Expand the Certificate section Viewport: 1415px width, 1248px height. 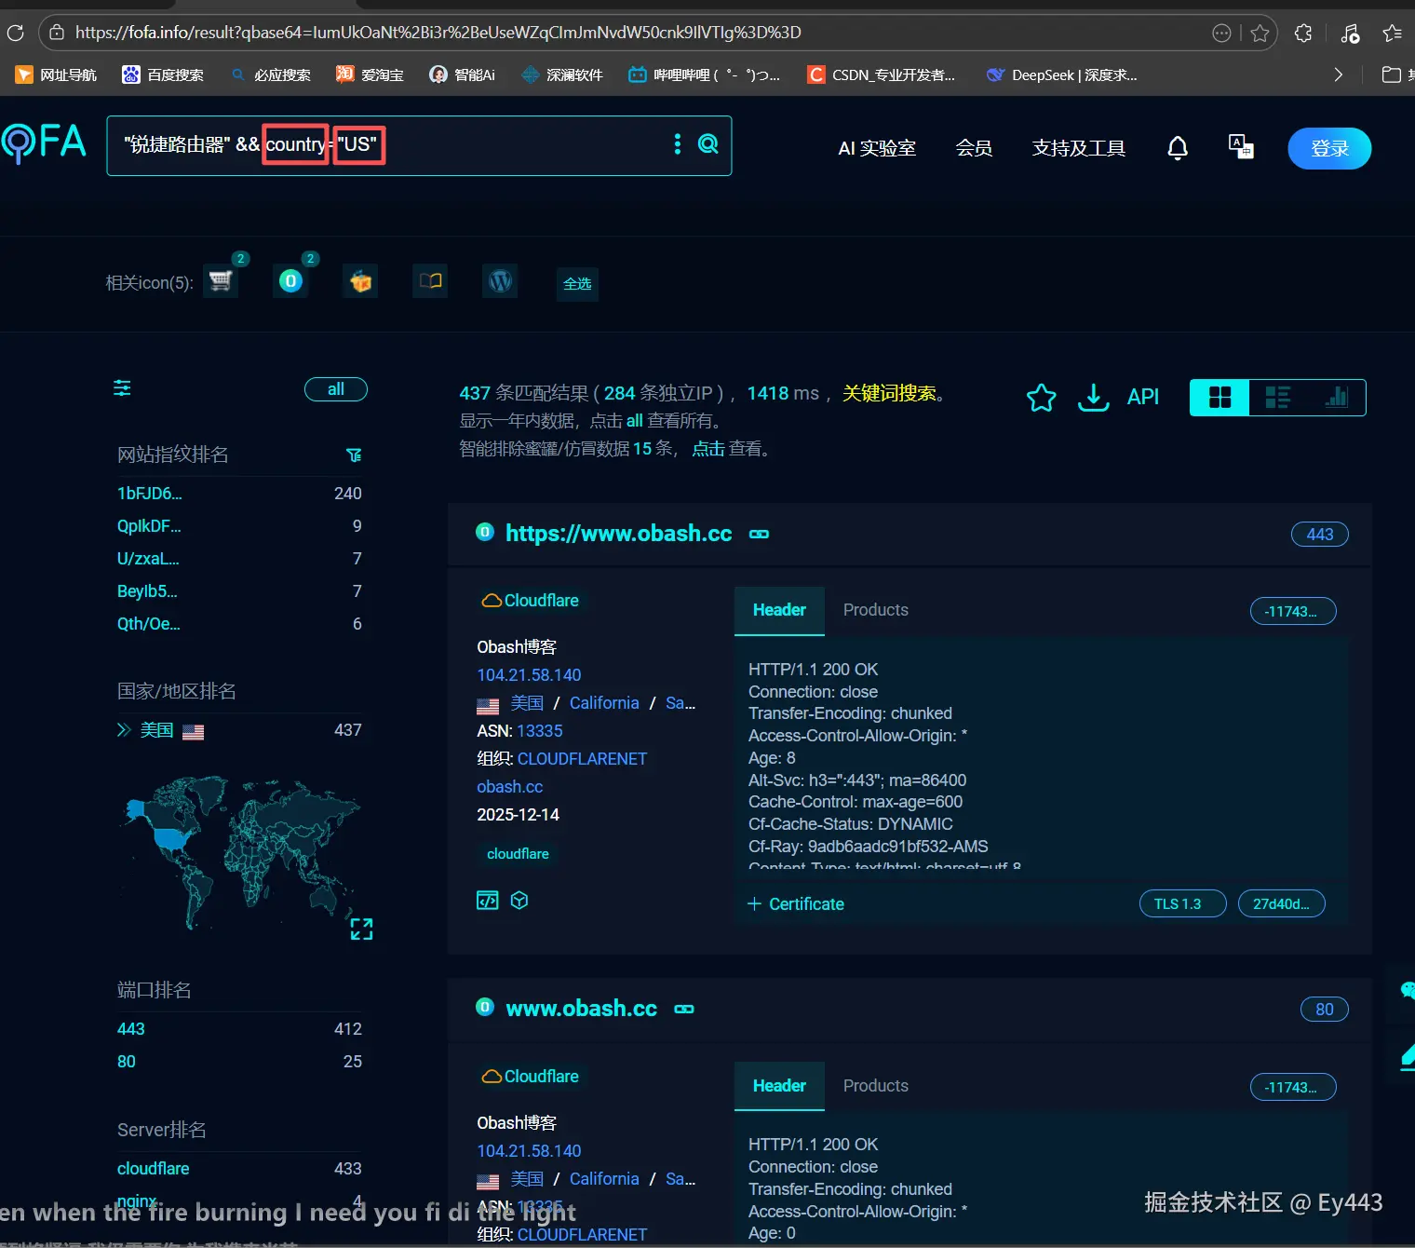pos(796,904)
